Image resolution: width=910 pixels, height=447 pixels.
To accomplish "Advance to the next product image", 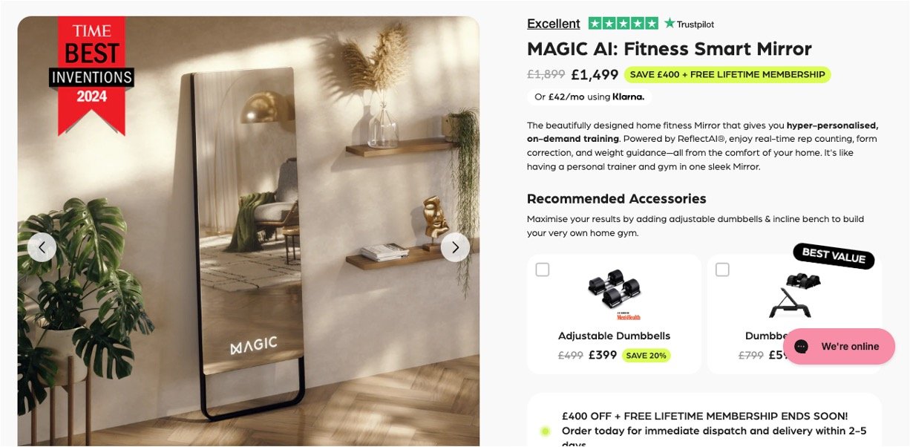I will [x=455, y=247].
